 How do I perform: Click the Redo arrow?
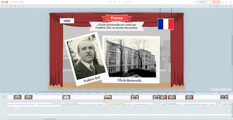pyautogui.click(x=107, y=2)
